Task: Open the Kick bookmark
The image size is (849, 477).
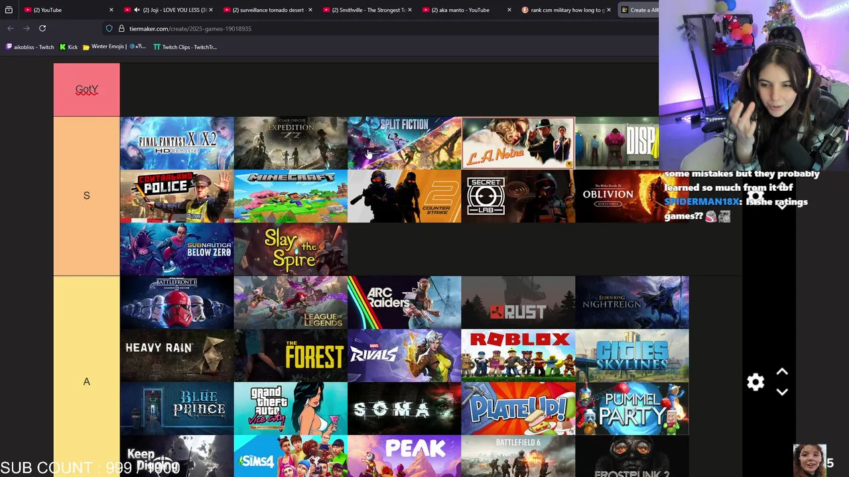Action: point(68,47)
